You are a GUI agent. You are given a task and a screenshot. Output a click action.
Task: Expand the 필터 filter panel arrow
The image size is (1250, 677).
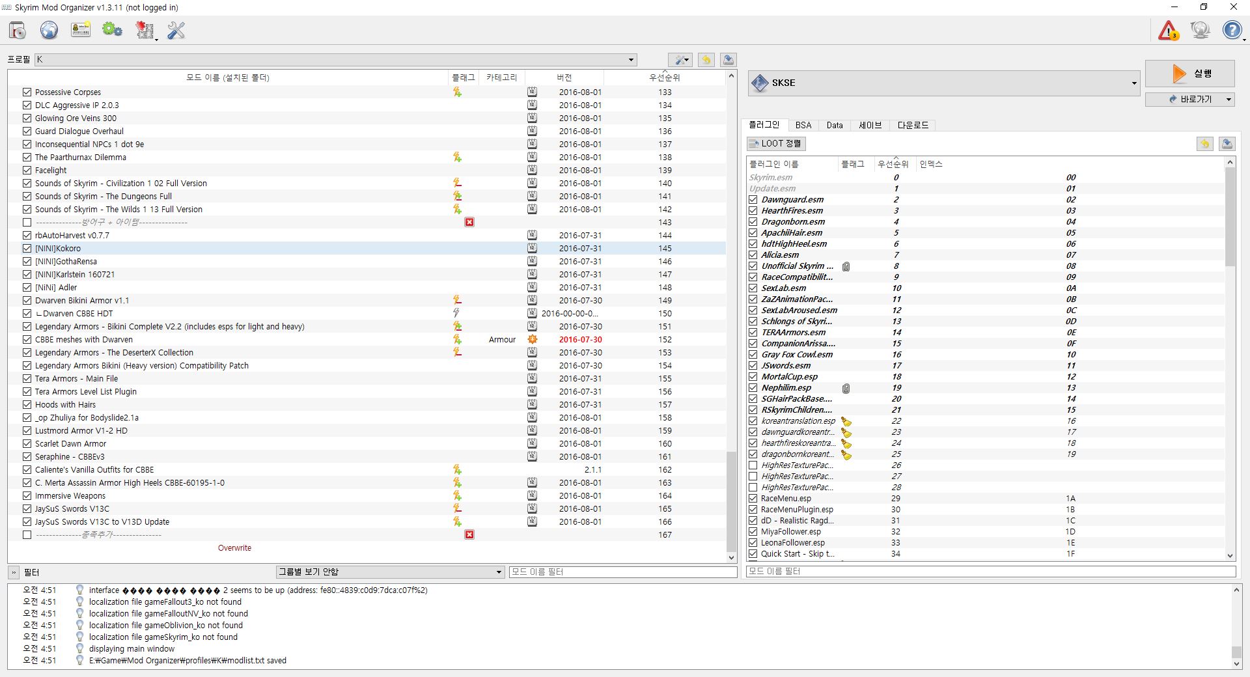coord(13,572)
